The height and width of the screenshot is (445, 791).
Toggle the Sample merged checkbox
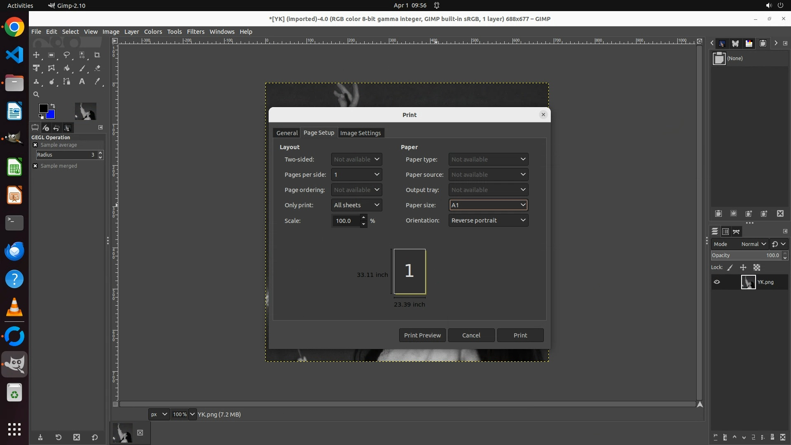click(35, 166)
